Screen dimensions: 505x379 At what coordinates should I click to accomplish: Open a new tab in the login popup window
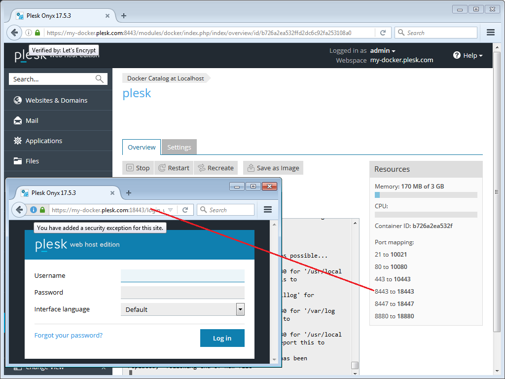129,193
